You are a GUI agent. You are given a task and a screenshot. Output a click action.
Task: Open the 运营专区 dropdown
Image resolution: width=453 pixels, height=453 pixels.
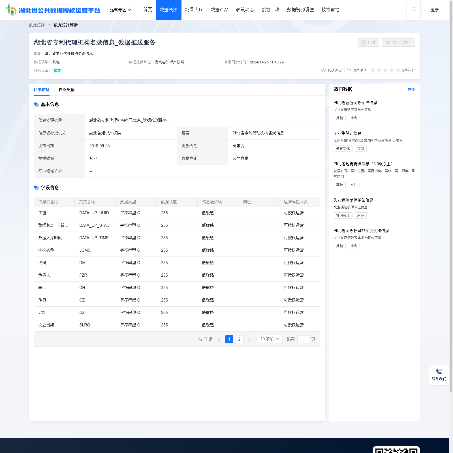[121, 10]
